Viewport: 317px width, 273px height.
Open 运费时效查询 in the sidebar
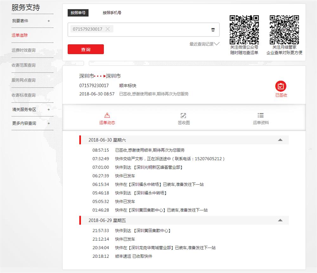(x=23, y=50)
